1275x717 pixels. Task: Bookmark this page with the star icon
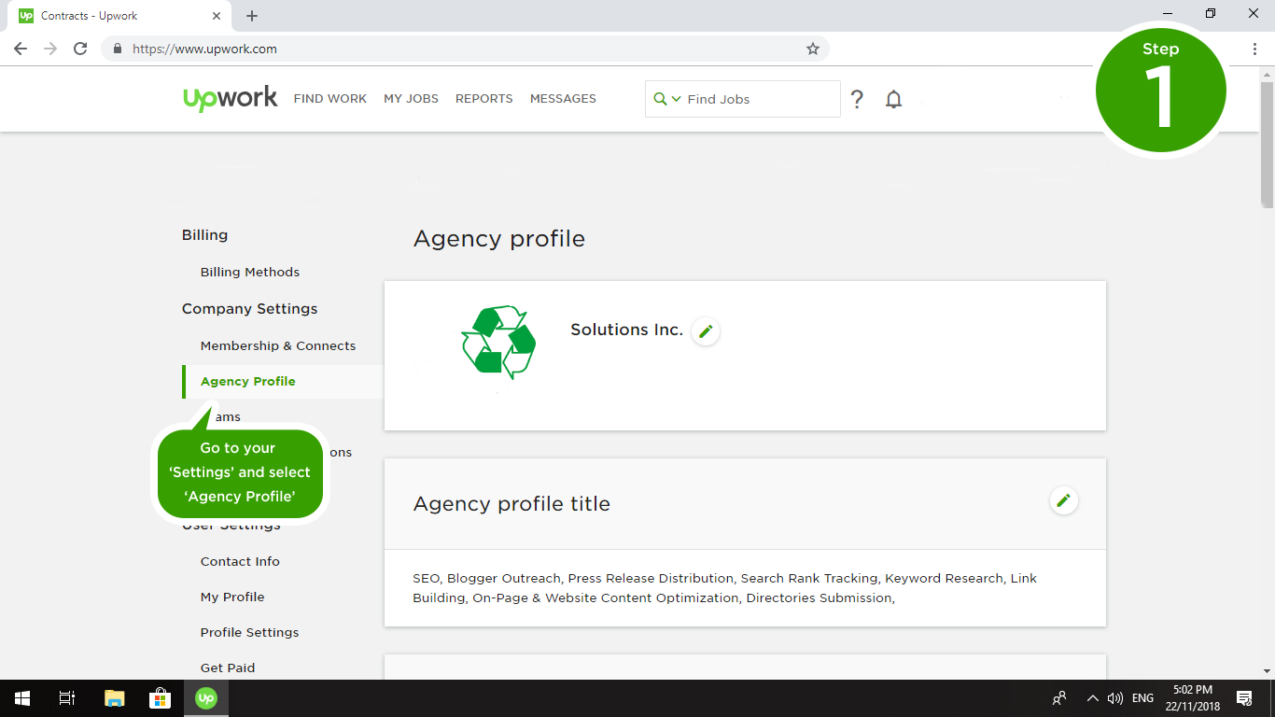812,49
